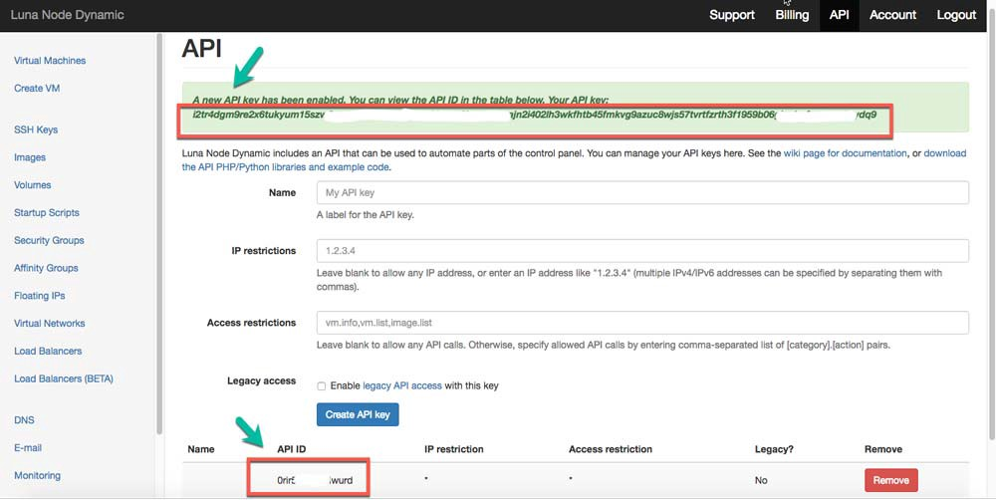Open DNS in the sidebar
The height and width of the screenshot is (500, 996).
pyautogui.click(x=24, y=420)
